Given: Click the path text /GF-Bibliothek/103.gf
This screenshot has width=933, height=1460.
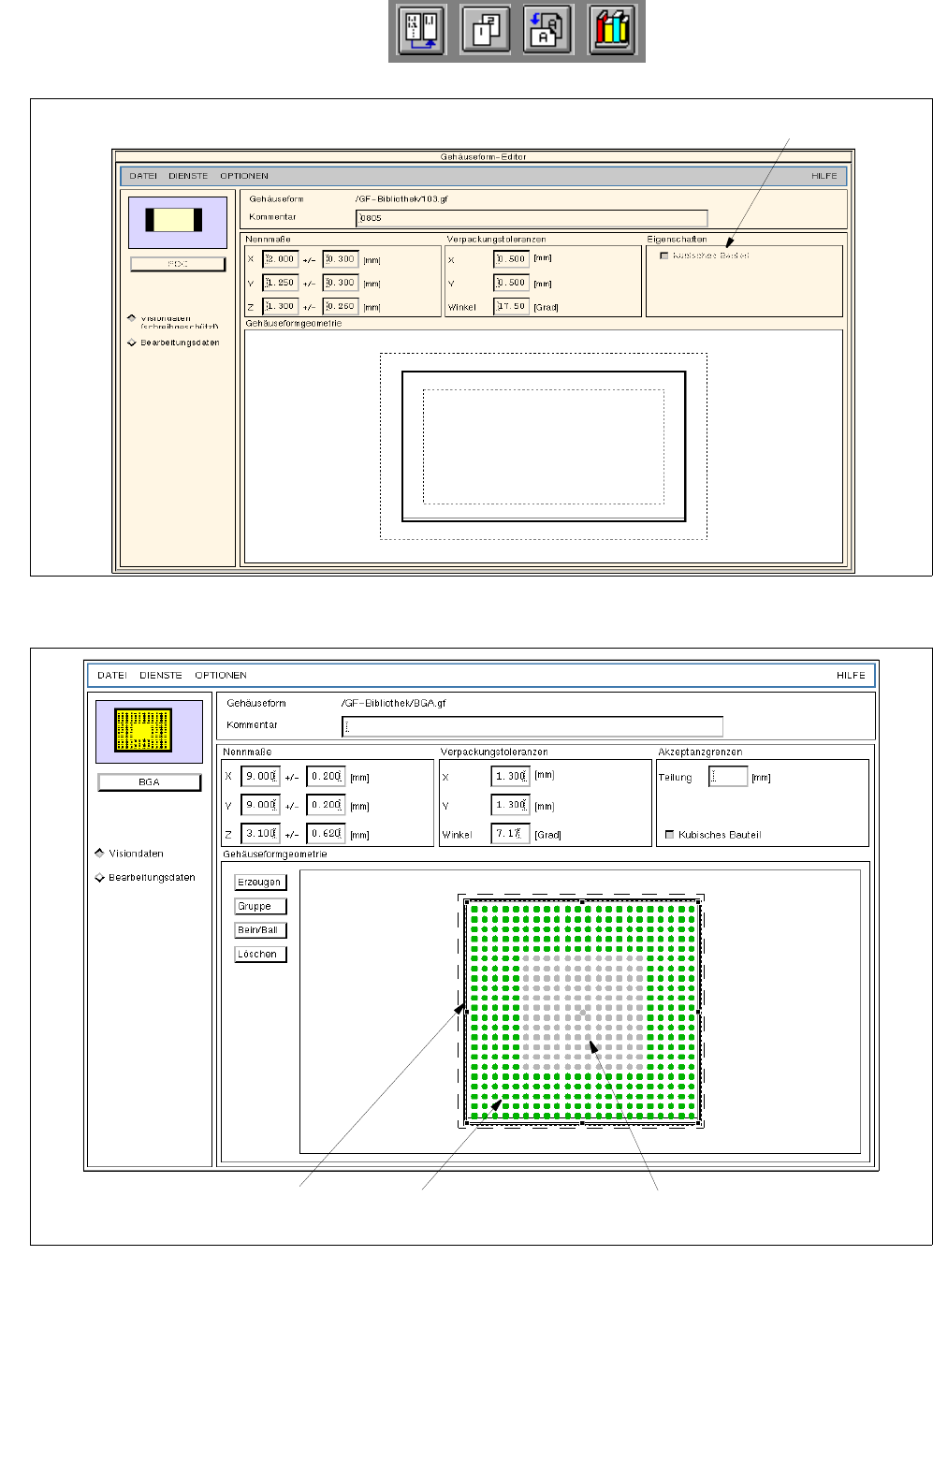Looking at the screenshot, I should click(401, 199).
